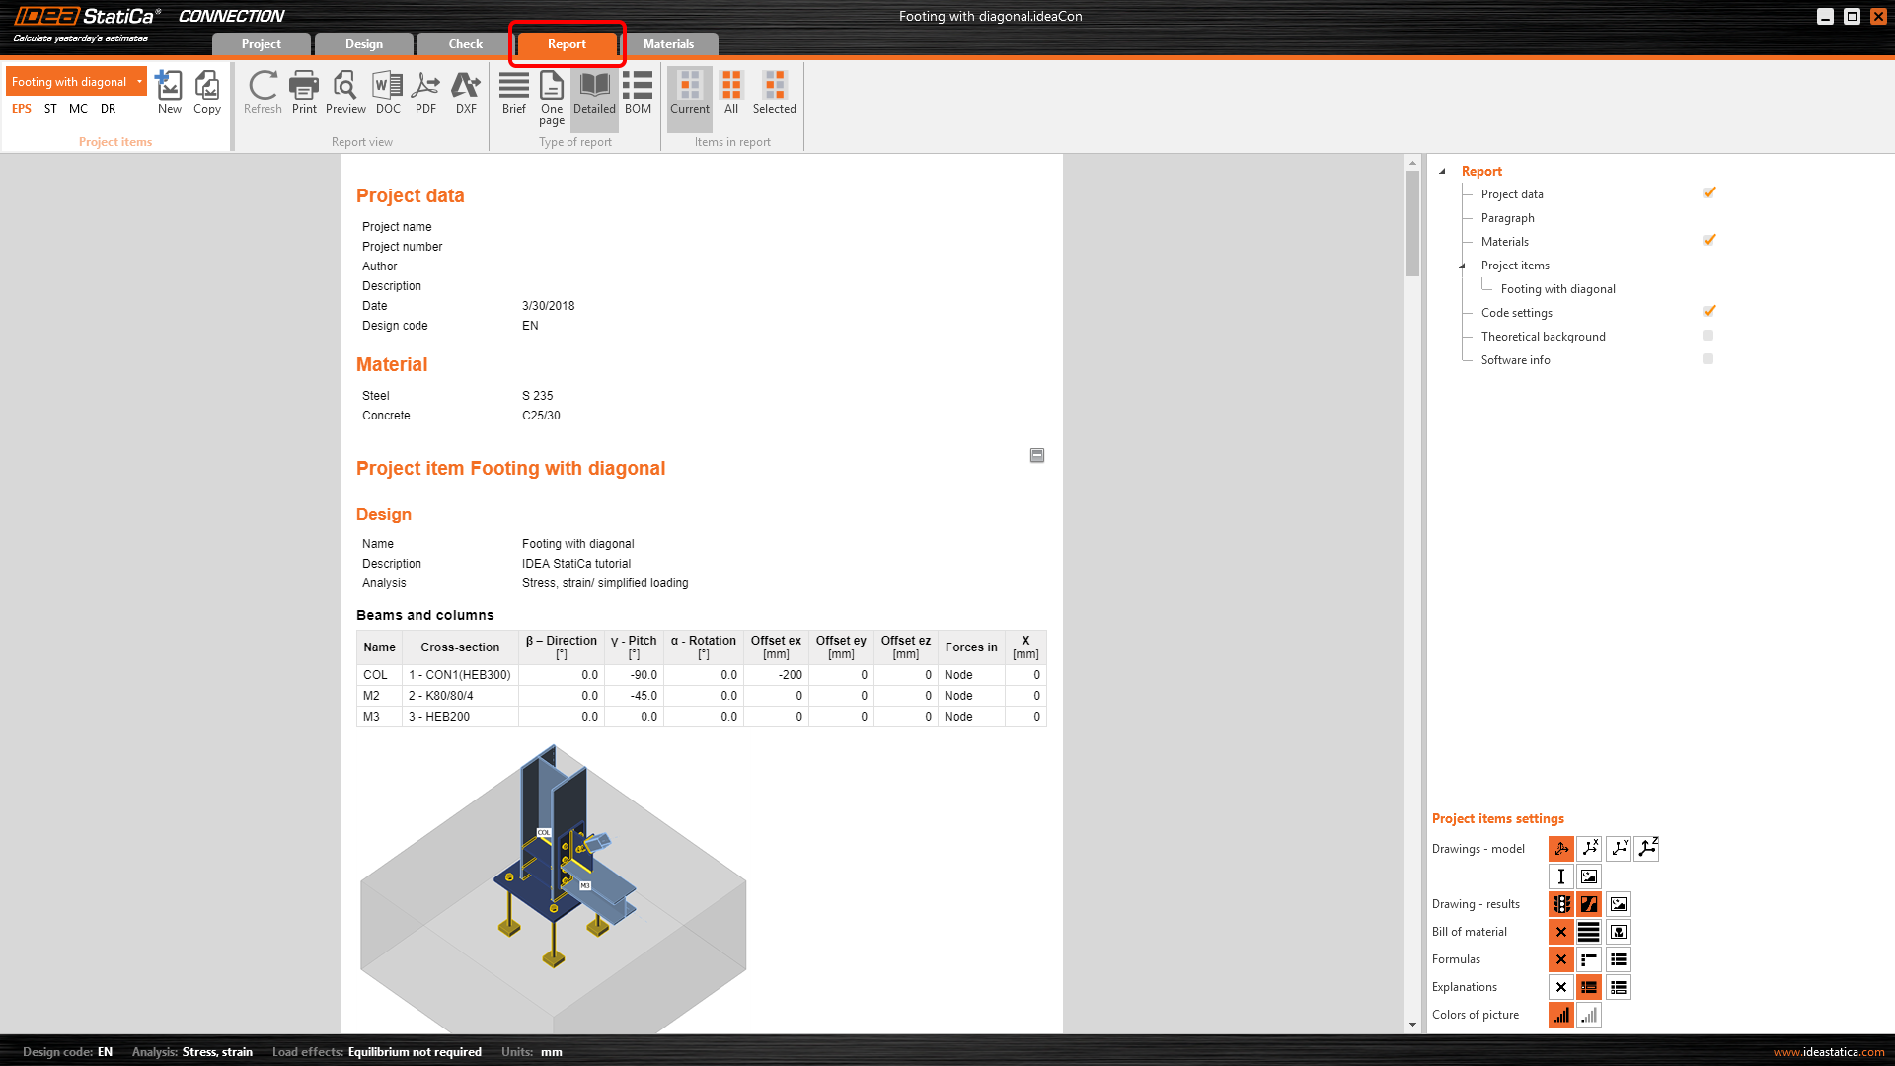This screenshot has height=1066, width=1895.
Task: Copy the current project item
Action: click(x=207, y=93)
